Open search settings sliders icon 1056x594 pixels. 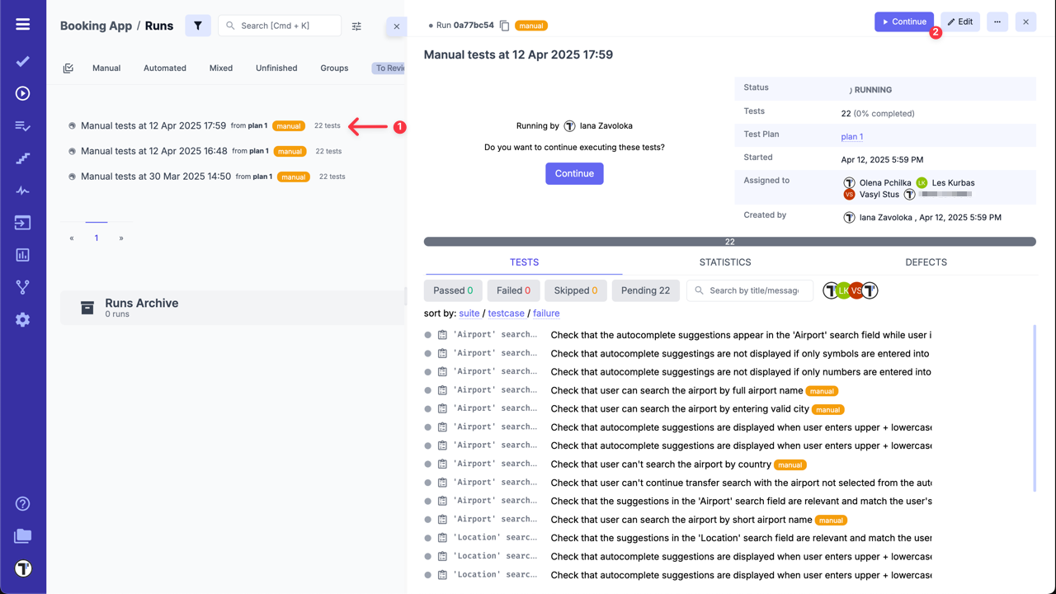pyautogui.click(x=356, y=26)
